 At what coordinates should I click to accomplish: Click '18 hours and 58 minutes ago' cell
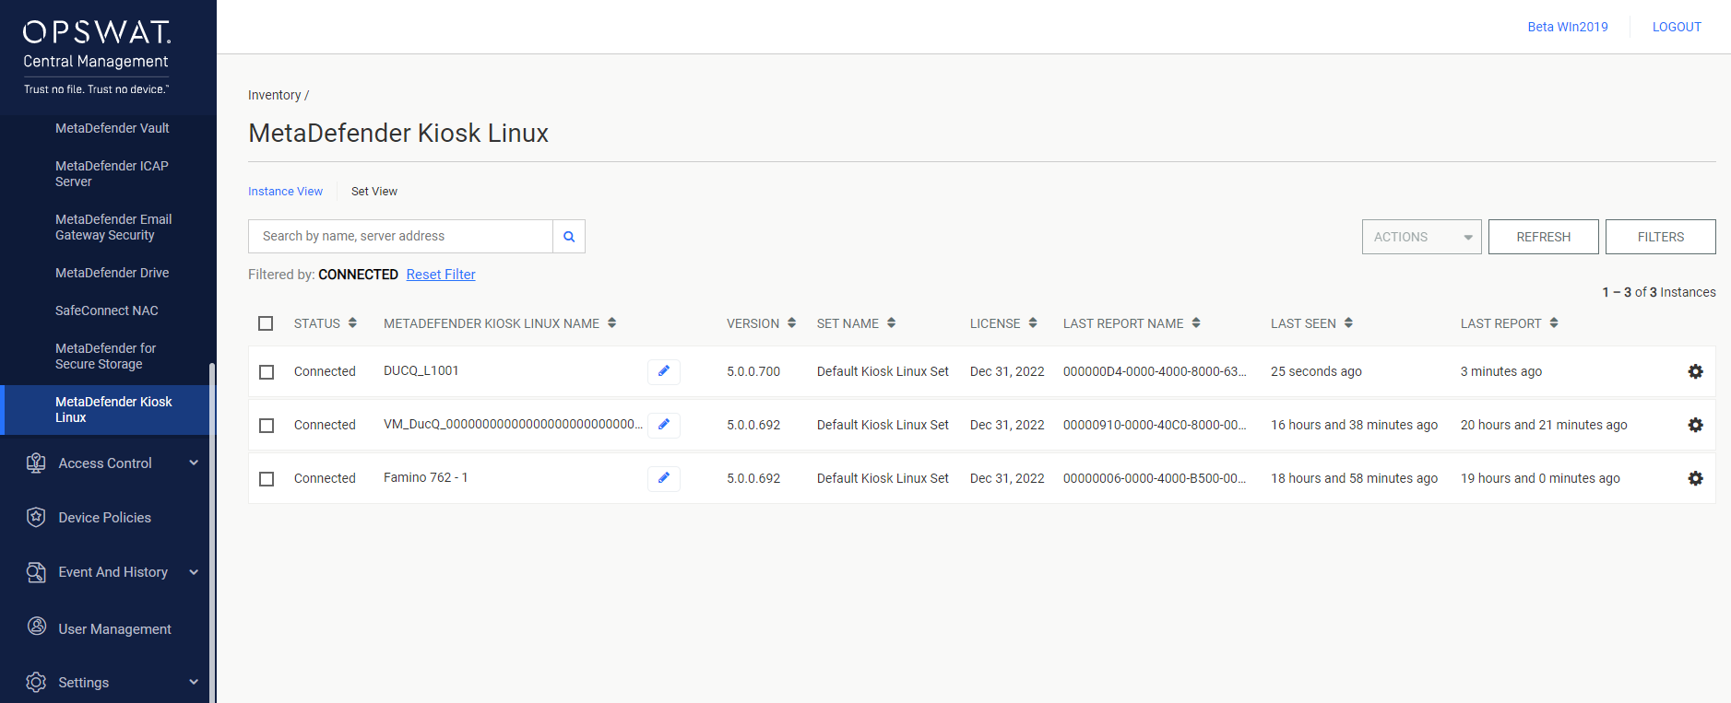[x=1355, y=478]
